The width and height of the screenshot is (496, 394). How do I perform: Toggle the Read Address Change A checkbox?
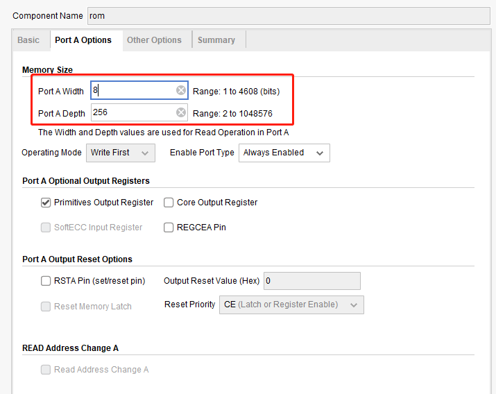coord(46,370)
